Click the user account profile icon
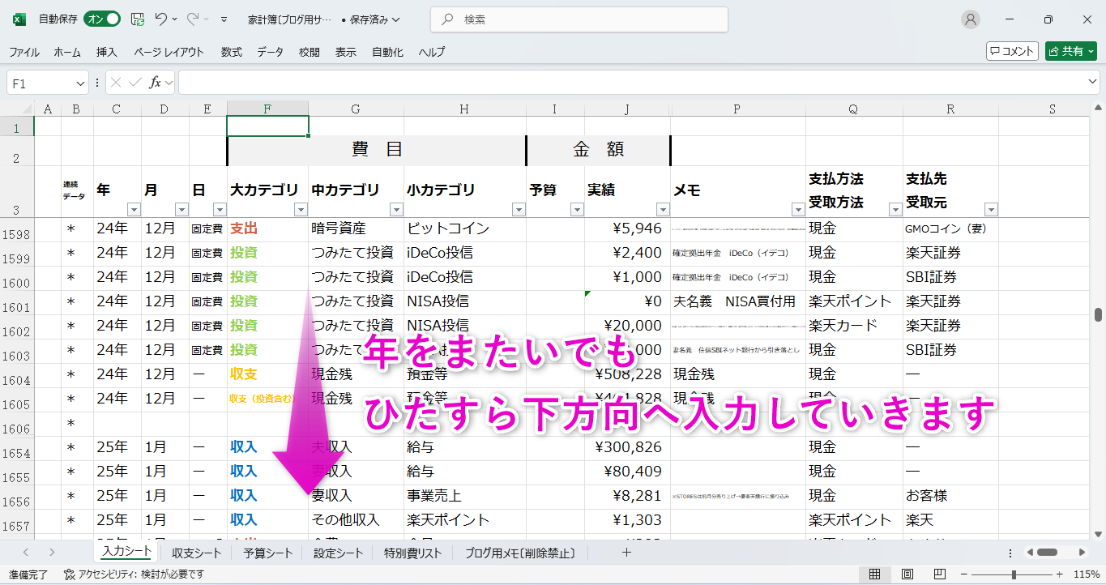Viewport: 1106px width, 585px height. [x=970, y=19]
